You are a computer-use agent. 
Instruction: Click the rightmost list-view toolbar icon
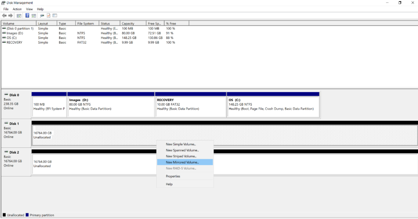coord(55,16)
